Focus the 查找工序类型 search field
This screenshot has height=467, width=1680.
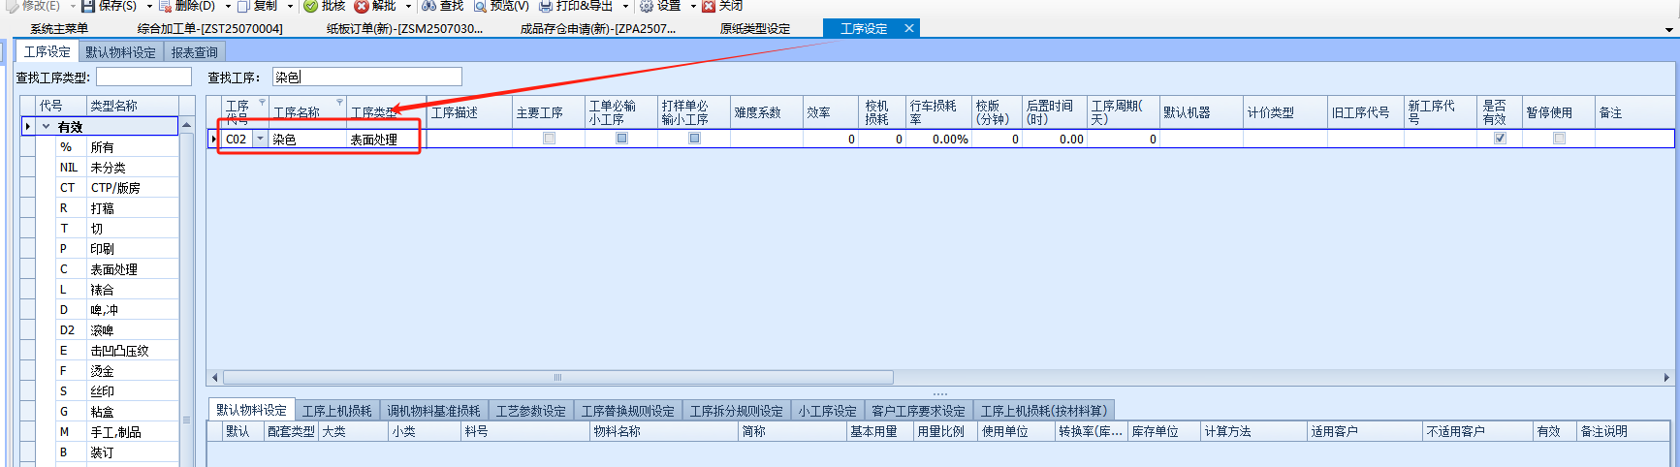tap(143, 77)
